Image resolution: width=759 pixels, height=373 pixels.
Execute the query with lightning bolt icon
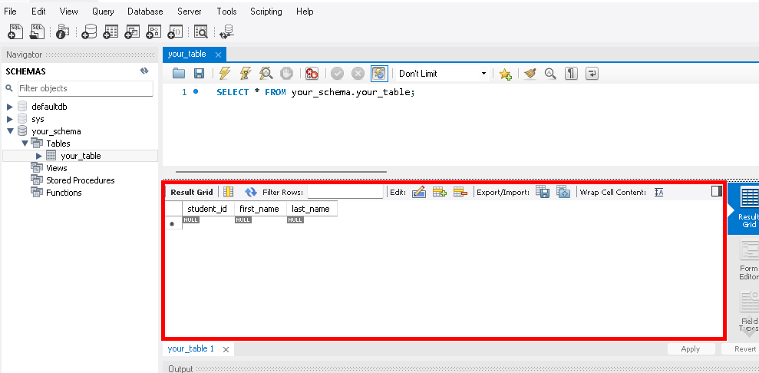pyautogui.click(x=225, y=74)
